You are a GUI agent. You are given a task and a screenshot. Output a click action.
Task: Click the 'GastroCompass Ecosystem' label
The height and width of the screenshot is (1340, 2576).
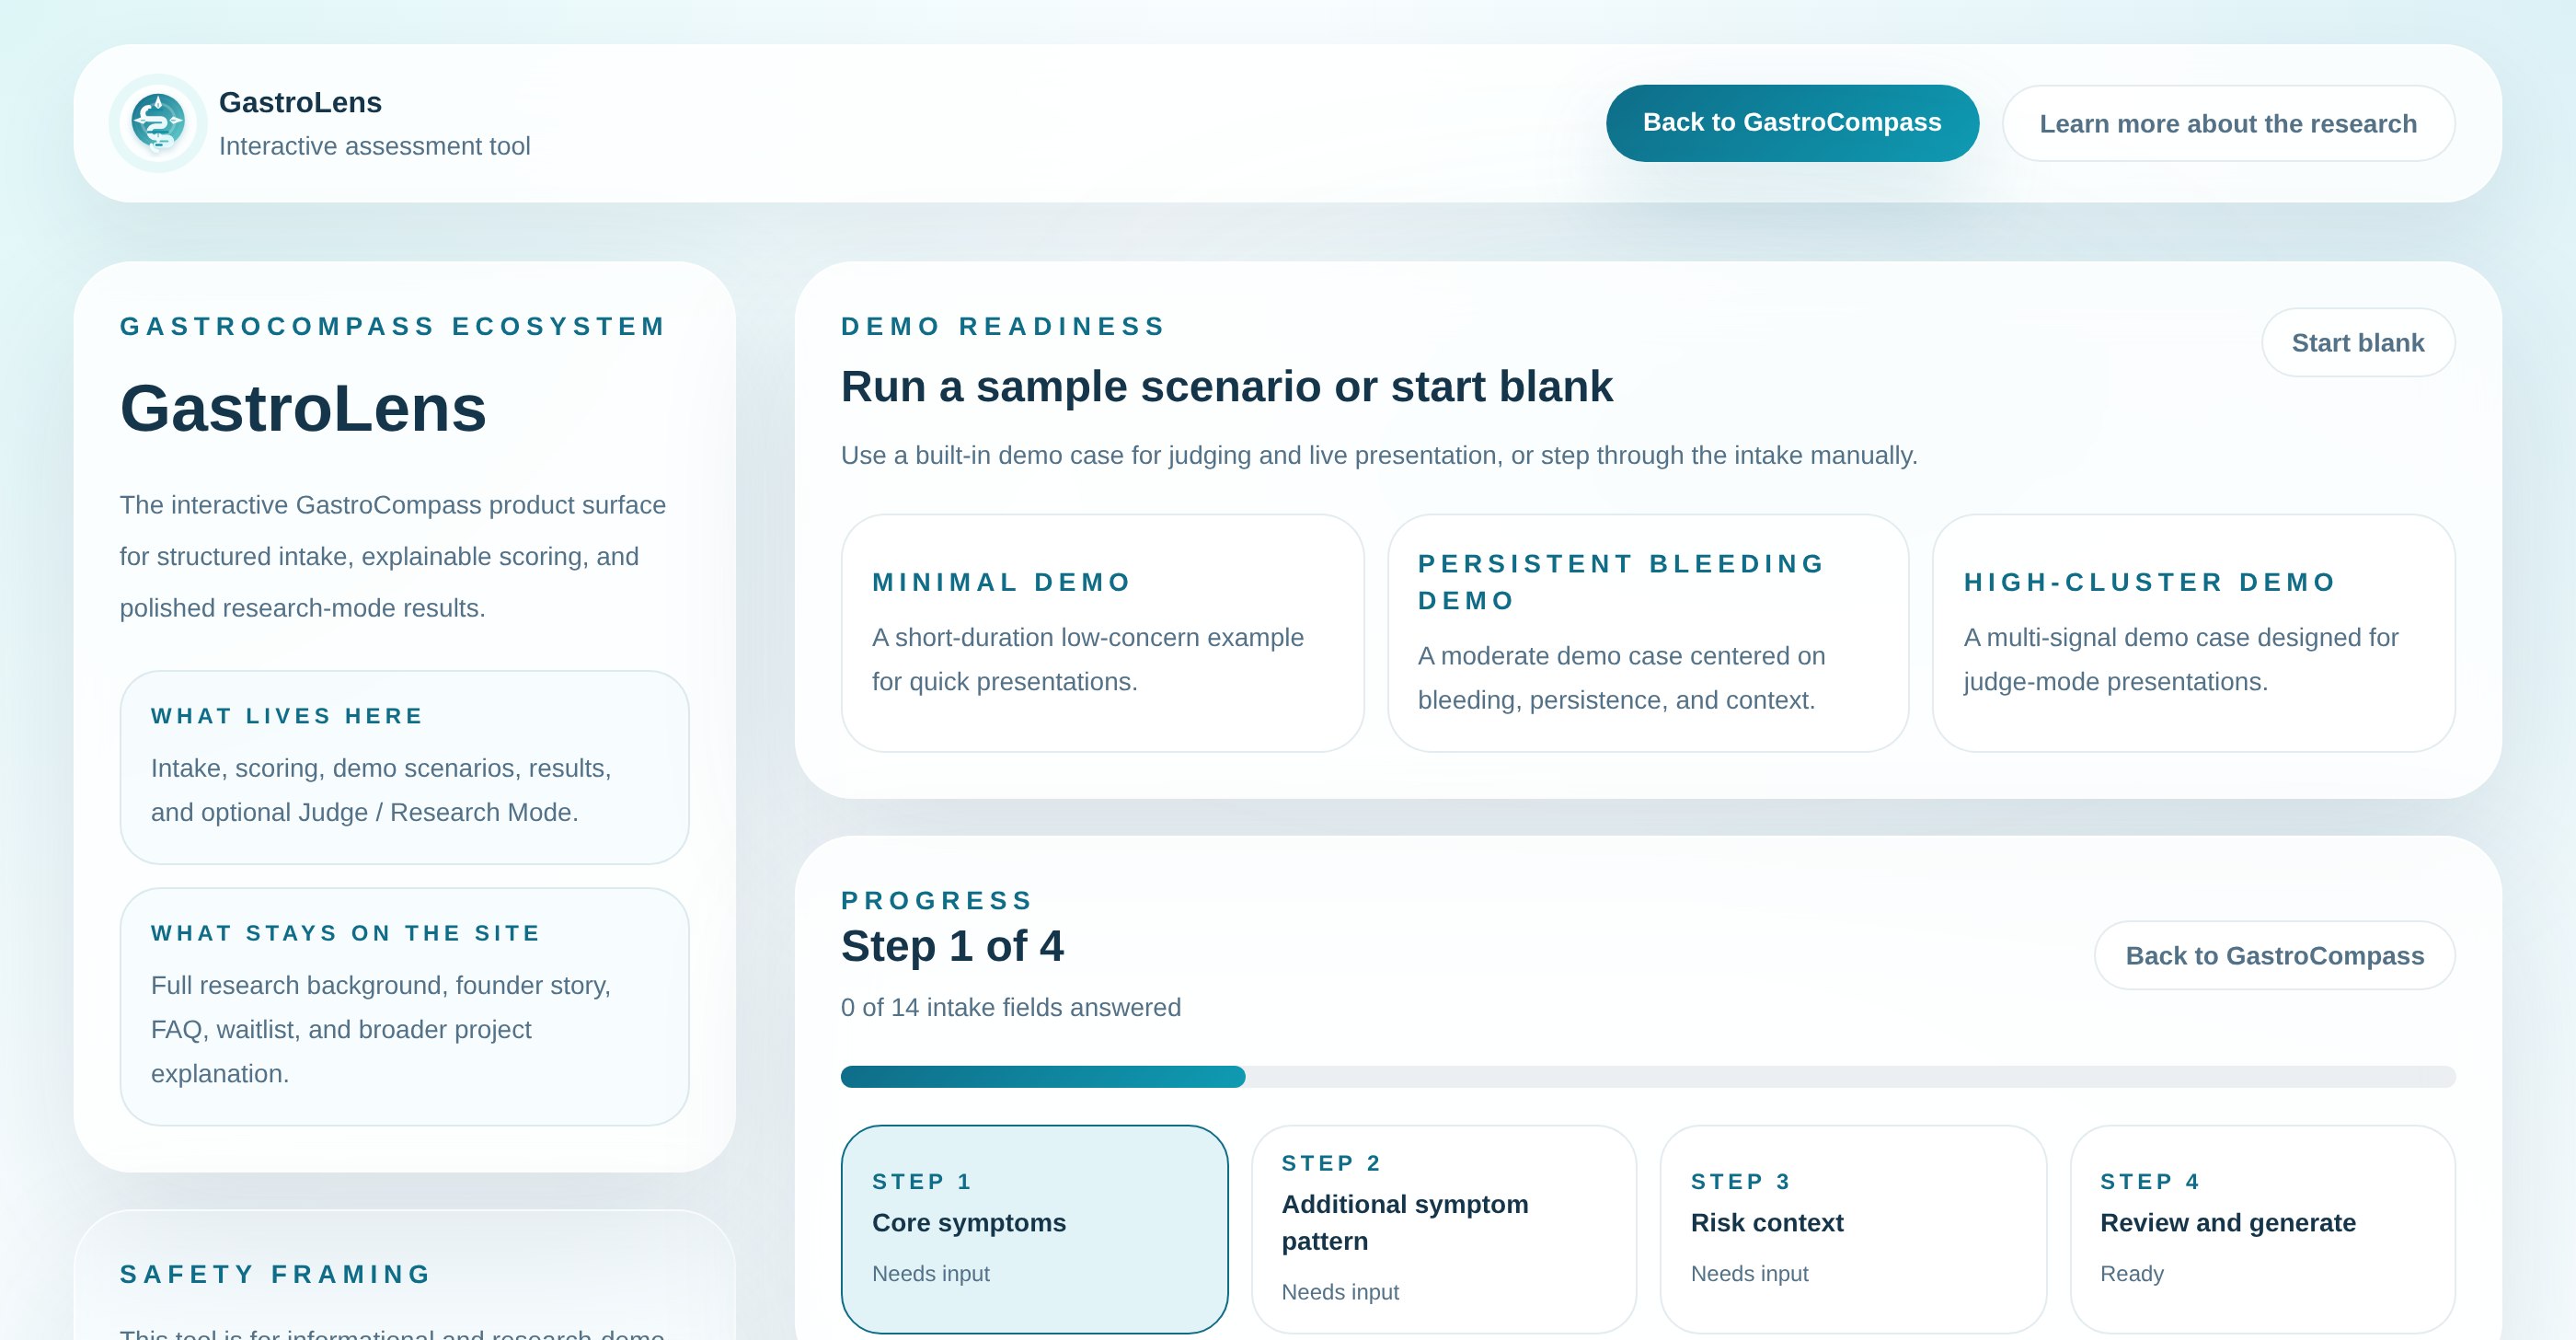pos(392,327)
